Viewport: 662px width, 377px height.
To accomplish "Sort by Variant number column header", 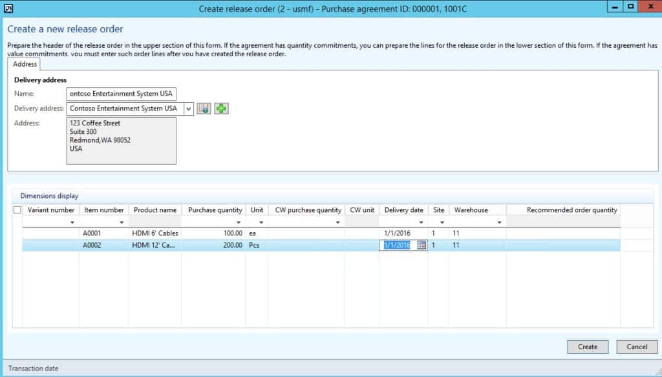I will click(x=50, y=210).
